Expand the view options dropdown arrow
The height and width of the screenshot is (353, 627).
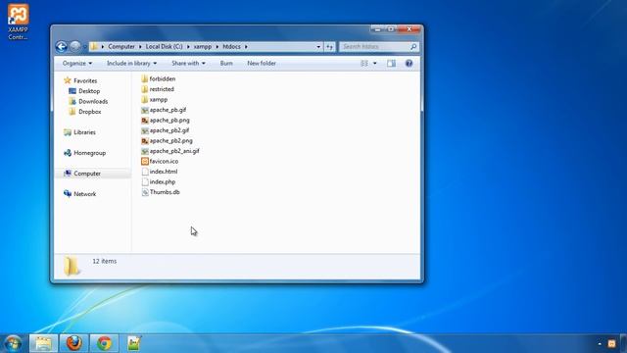tap(374, 63)
